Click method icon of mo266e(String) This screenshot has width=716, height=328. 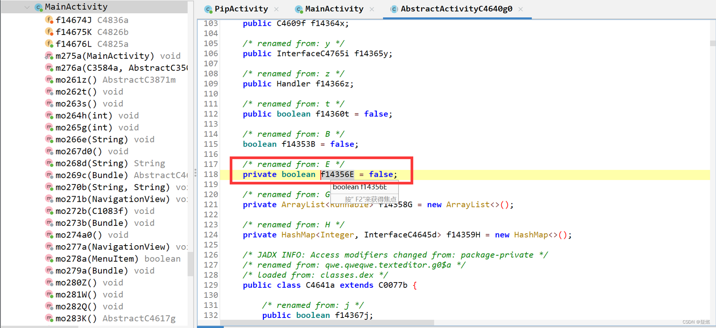tap(49, 139)
